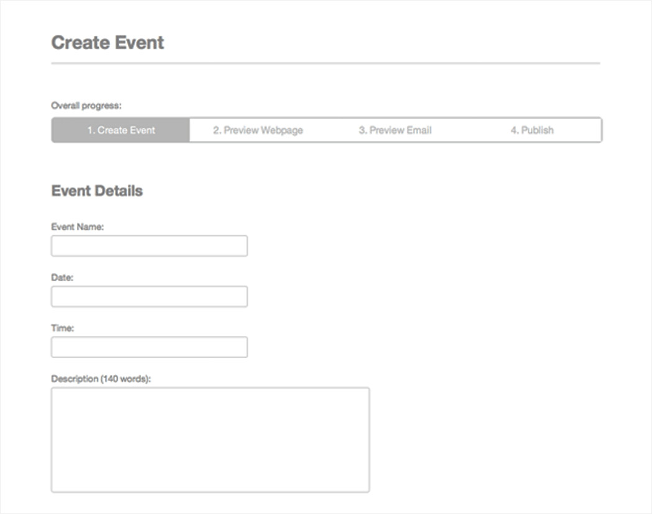This screenshot has width=652, height=514.
Task: Click the progress bar's Publish segment
Action: pyautogui.click(x=533, y=130)
